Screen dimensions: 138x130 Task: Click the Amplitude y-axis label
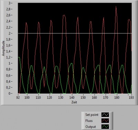[3, 48]
